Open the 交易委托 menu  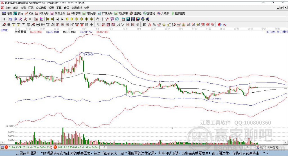(x=76, y=8)
